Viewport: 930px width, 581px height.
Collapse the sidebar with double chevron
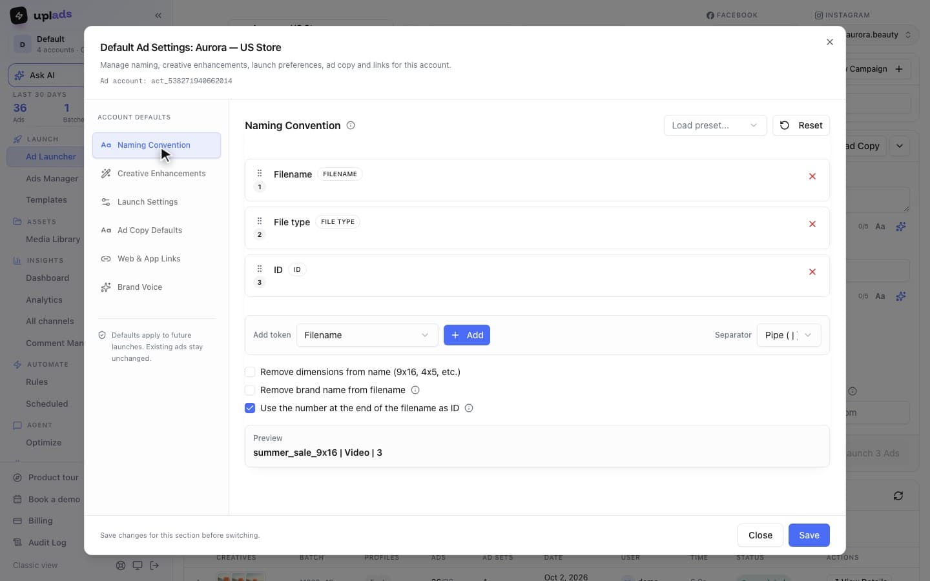point(158,15)
